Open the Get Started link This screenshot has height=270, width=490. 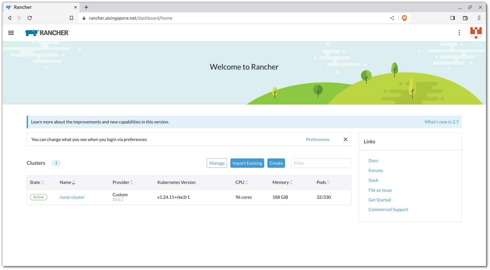(x=379, y=200)
